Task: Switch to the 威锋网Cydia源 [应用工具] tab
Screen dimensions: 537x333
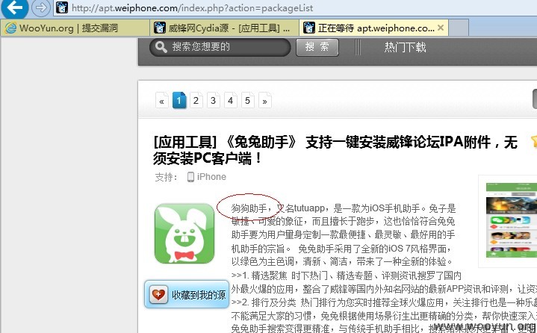Action: click(224, 28)
